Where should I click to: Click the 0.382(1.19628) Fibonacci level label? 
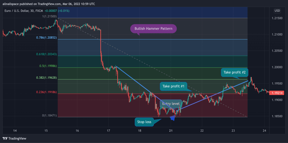(46, 78)
